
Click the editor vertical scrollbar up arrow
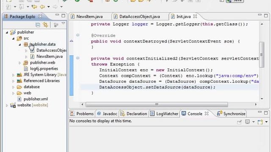262,24
